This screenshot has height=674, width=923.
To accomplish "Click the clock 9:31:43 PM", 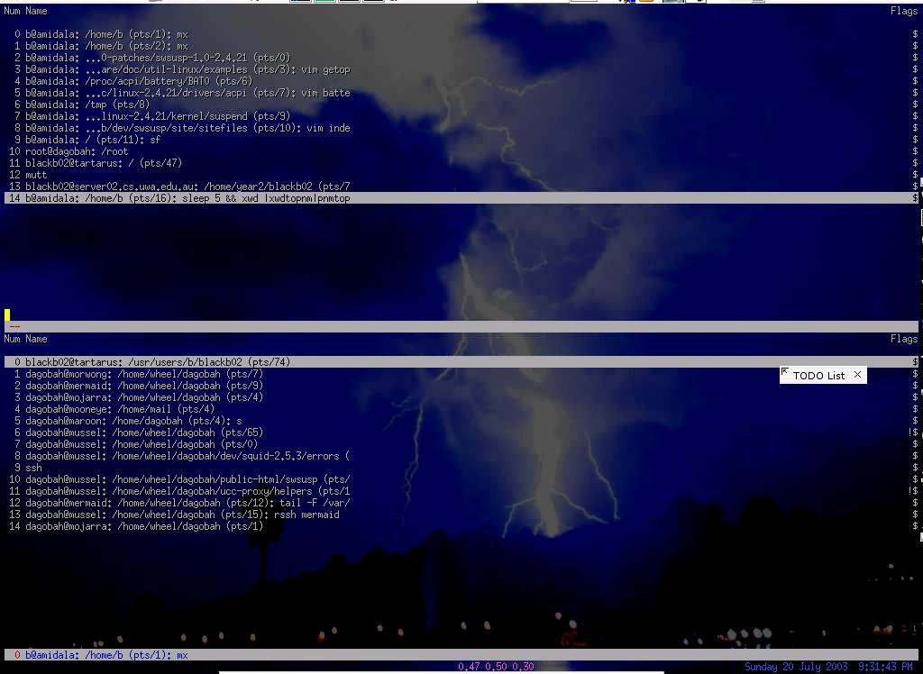I will [x=885, y=667].
